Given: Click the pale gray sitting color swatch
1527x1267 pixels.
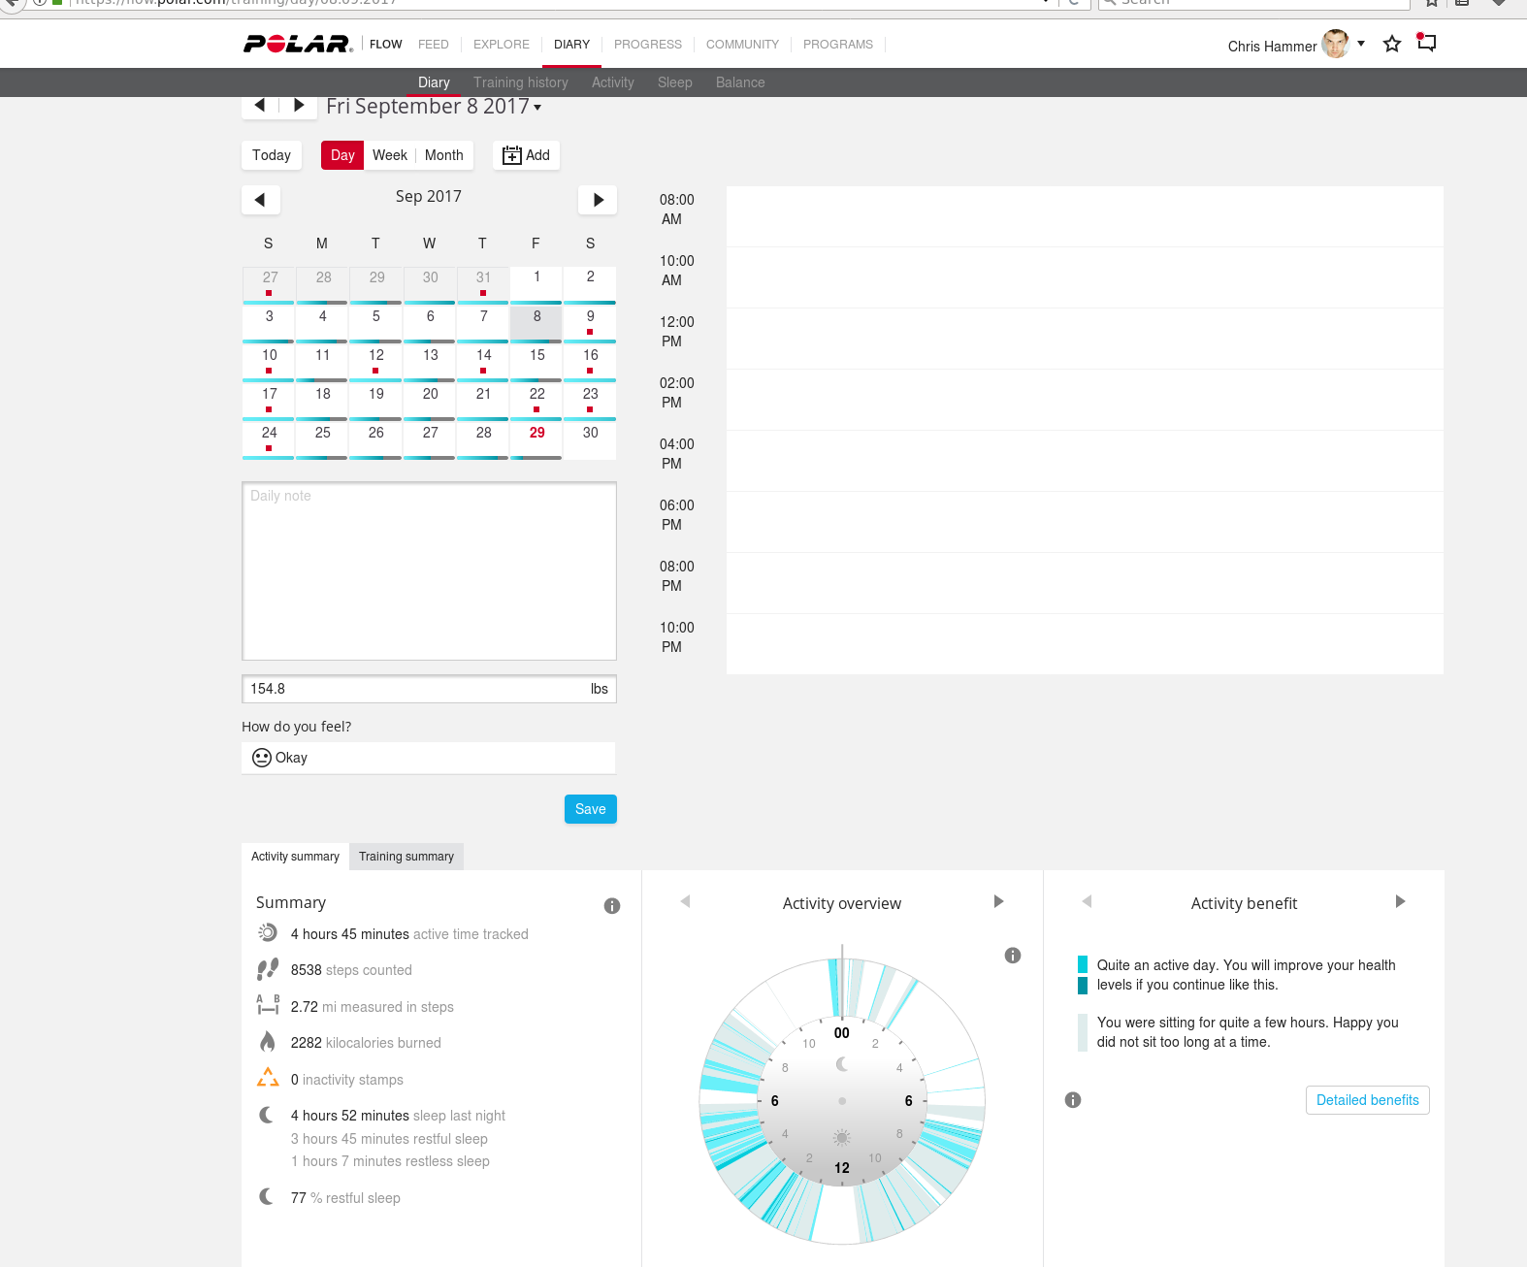Looking at the screenshot, I should (x=1083, y=1032).
